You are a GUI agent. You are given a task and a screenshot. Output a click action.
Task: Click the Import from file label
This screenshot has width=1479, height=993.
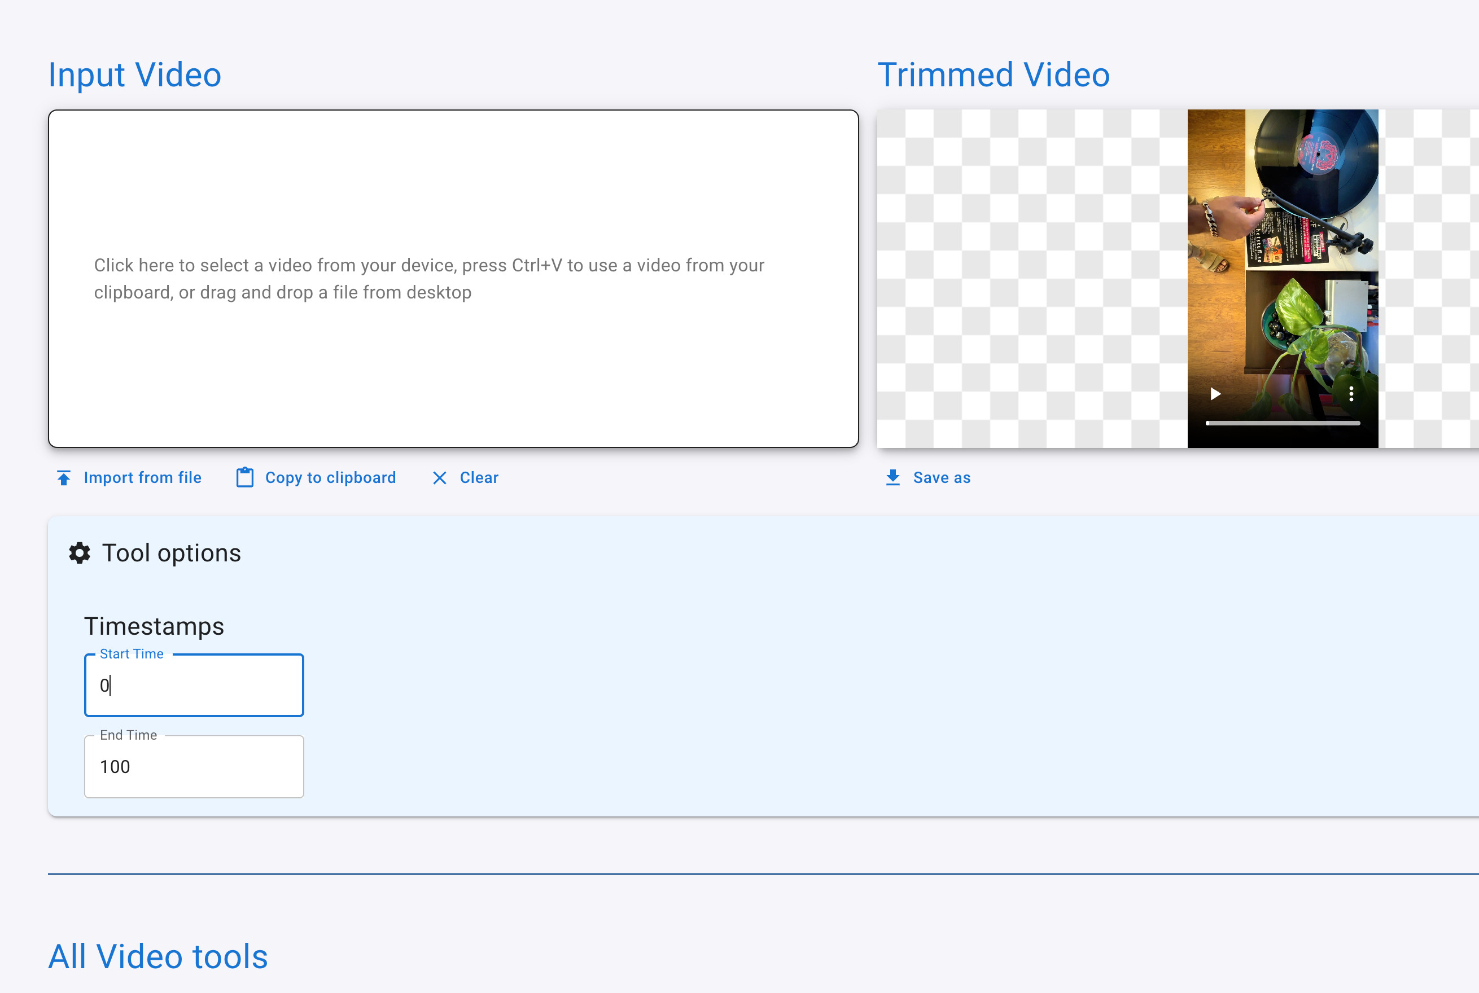coord(143,477)
